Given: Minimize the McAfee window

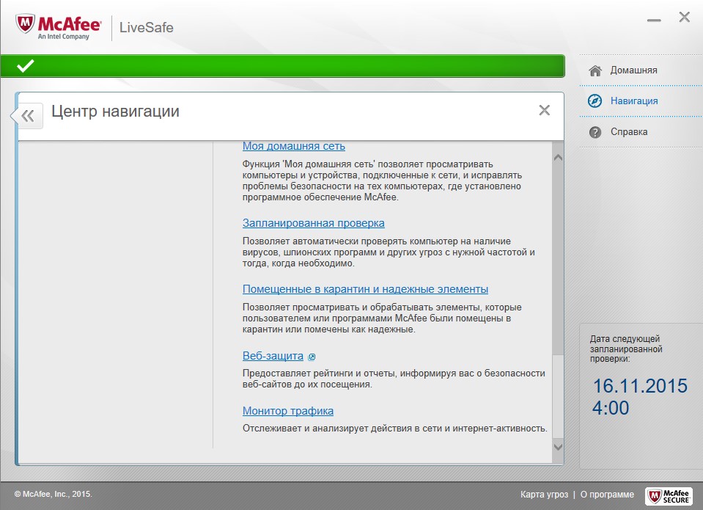Looking at the screenshot, I should [x=654, y=21].
